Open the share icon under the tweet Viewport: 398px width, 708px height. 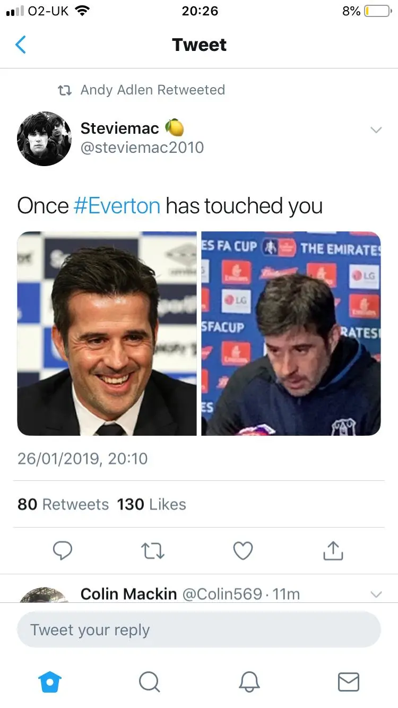point(333,551)
